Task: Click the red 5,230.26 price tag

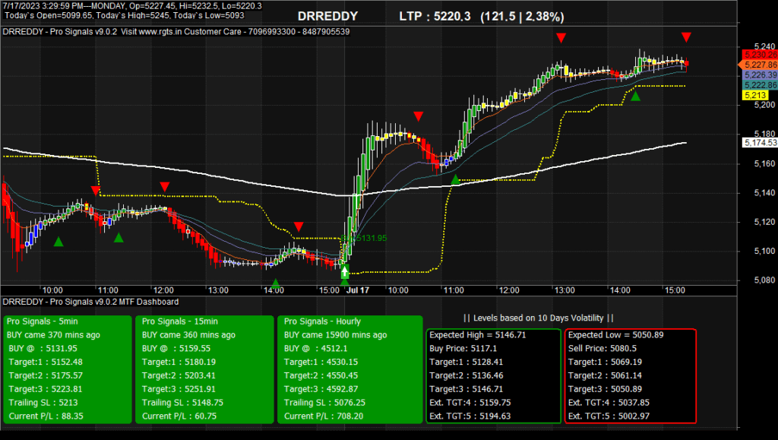Action: 760,55
